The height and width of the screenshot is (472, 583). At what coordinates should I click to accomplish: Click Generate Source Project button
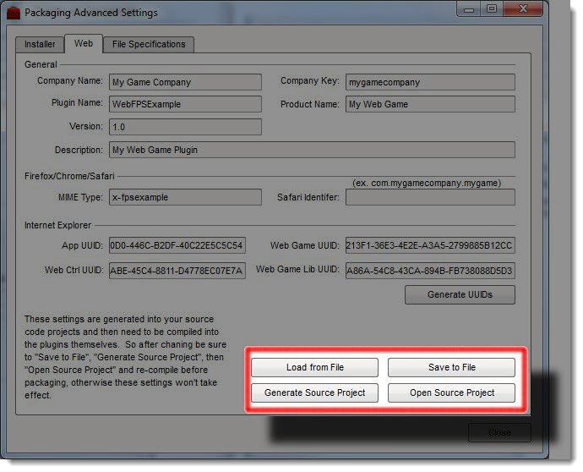coord(314,392)
